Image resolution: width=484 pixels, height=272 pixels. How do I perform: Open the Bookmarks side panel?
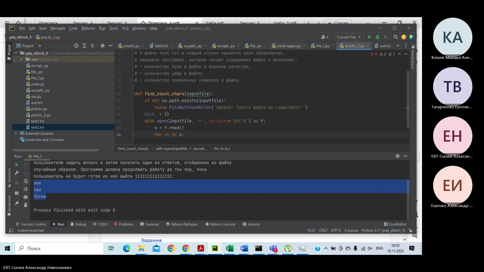coord(9,205)
